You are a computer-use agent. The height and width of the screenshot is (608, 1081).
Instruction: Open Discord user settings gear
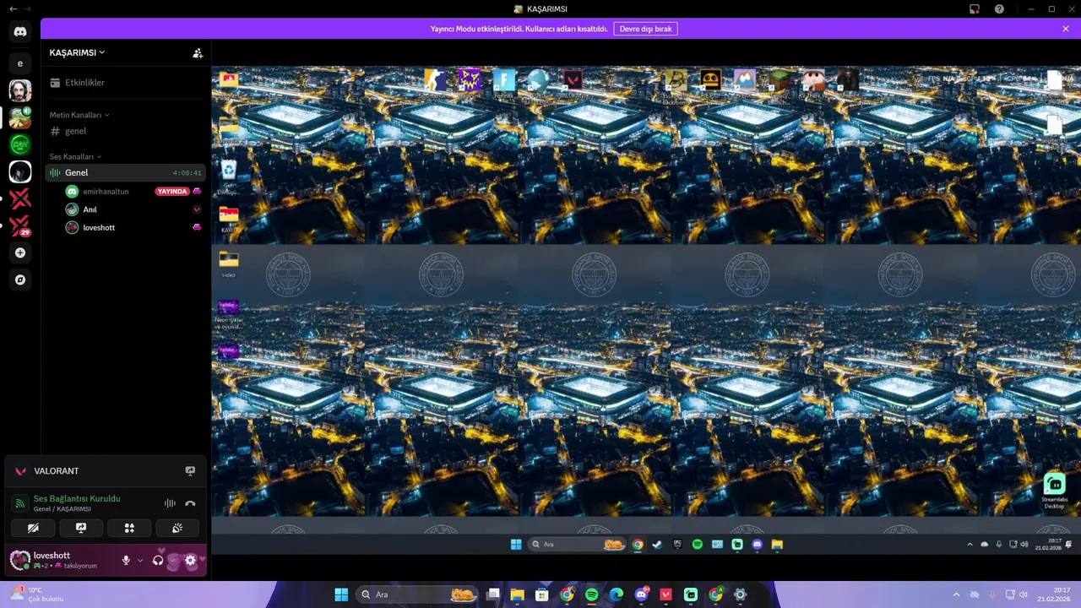(x=190, y=560)
